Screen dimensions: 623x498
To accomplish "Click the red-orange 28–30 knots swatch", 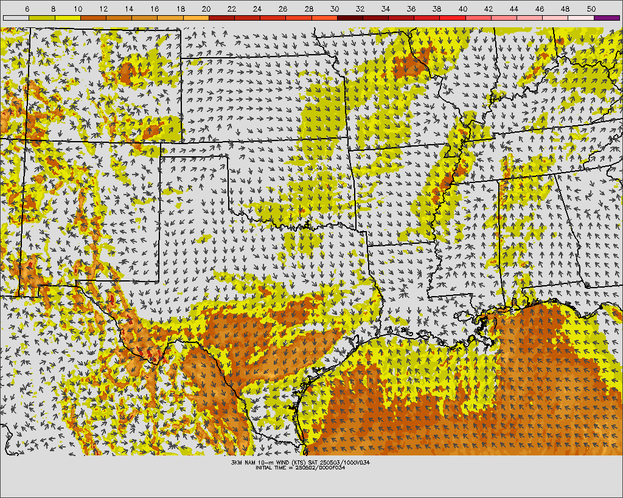I will pos(324,18).
